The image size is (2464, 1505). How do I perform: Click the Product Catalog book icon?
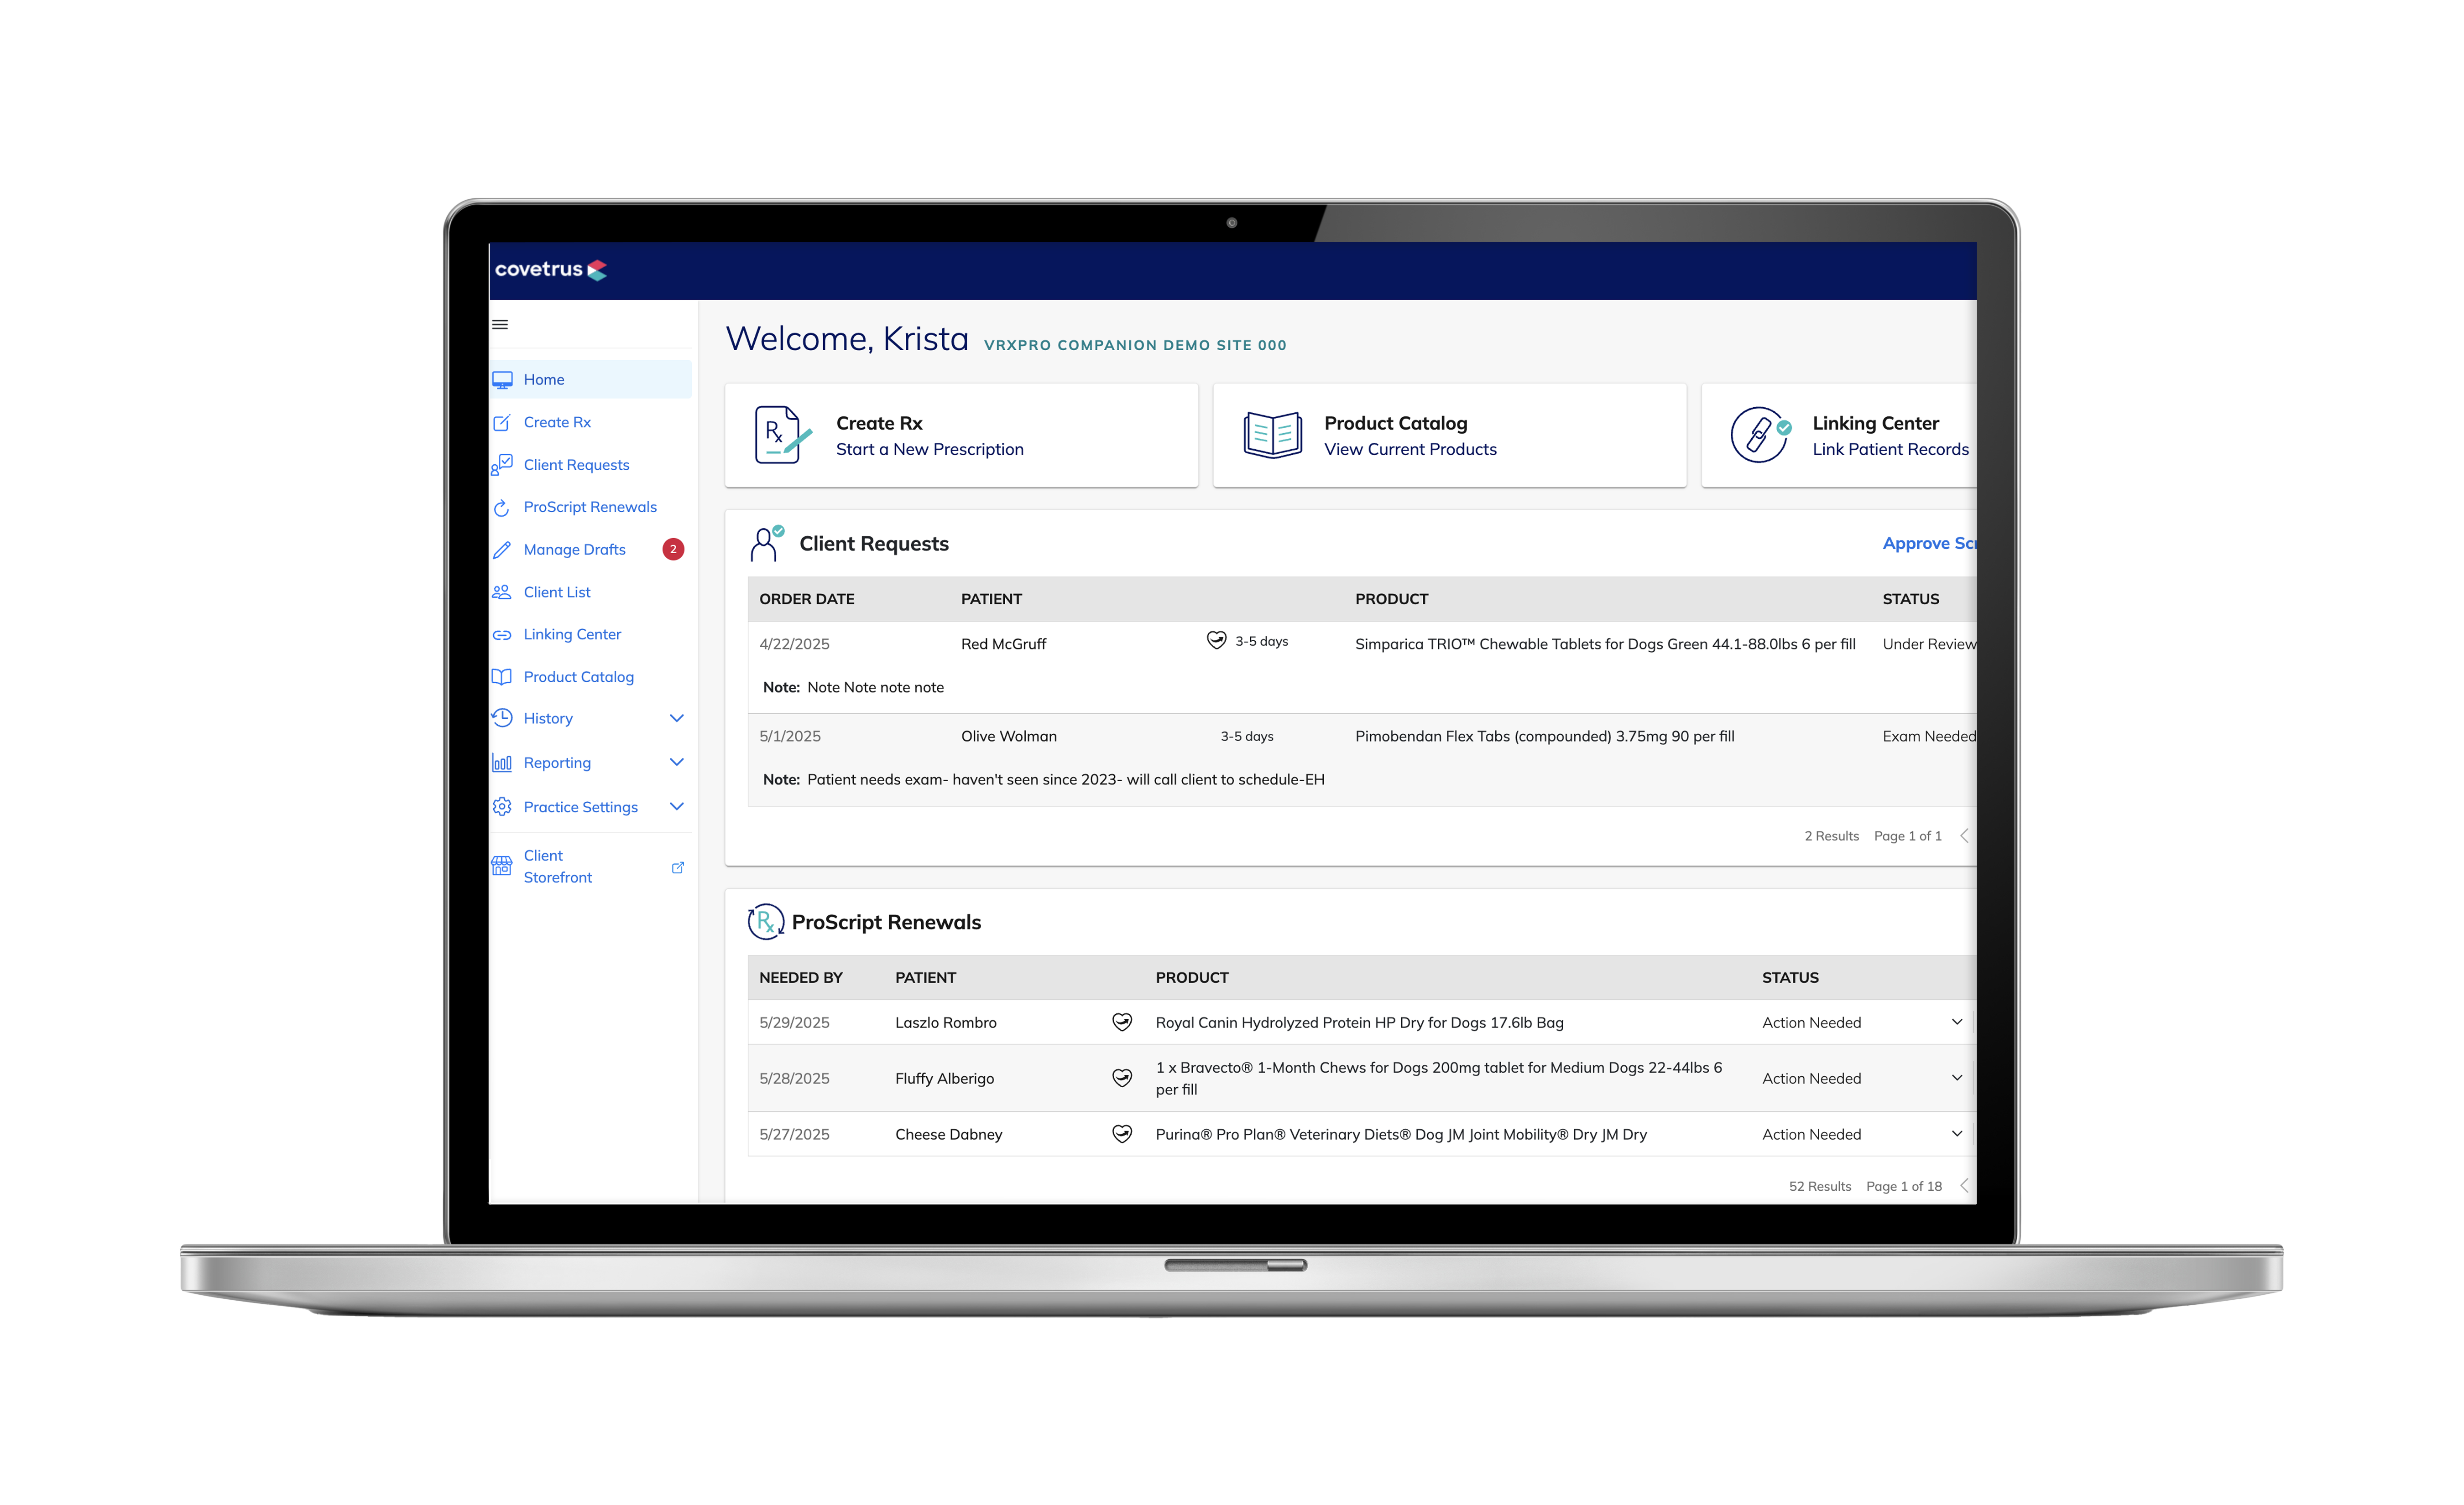pos(503,676)
